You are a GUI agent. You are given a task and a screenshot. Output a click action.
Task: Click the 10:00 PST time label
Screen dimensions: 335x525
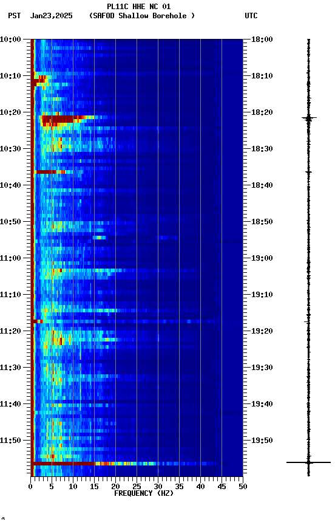10,39
